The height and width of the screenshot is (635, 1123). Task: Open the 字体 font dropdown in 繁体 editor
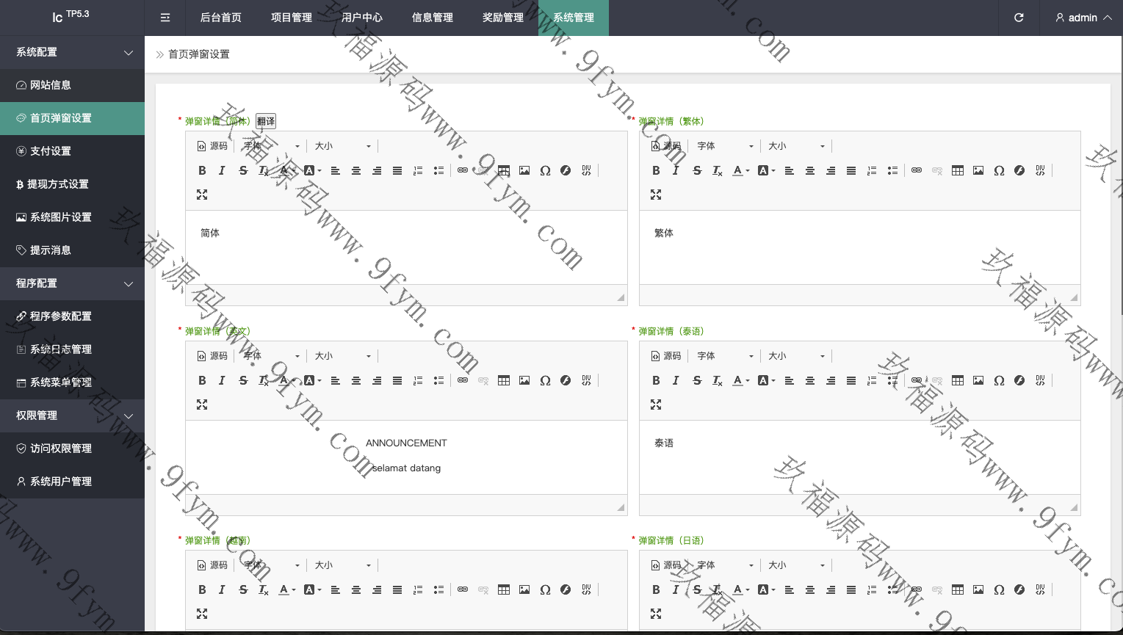tap(725, 146)
